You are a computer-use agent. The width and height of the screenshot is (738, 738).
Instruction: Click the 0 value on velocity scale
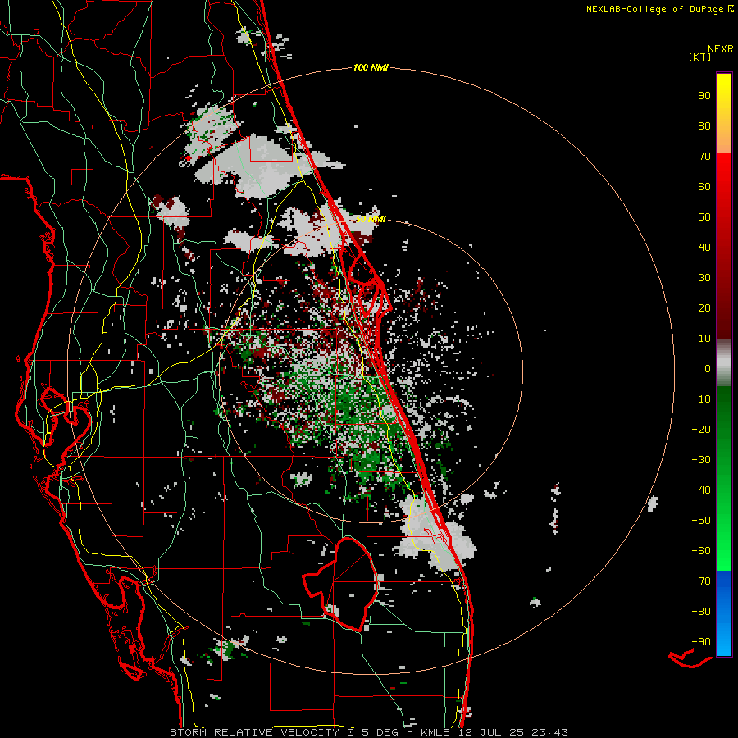coord(708,369)
